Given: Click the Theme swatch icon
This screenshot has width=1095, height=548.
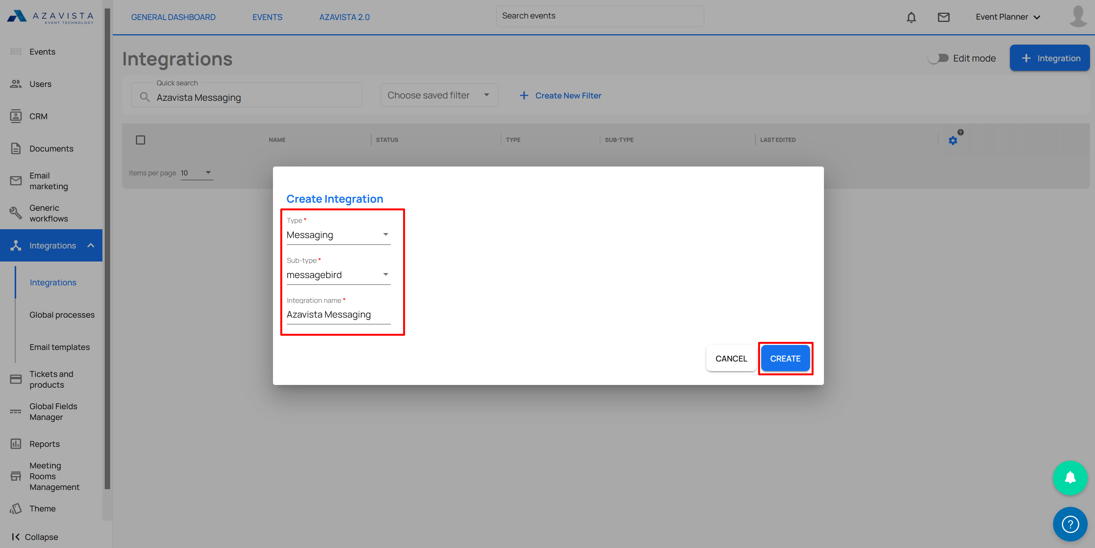Looking at the screenshot, I should [x=16, y=508].
